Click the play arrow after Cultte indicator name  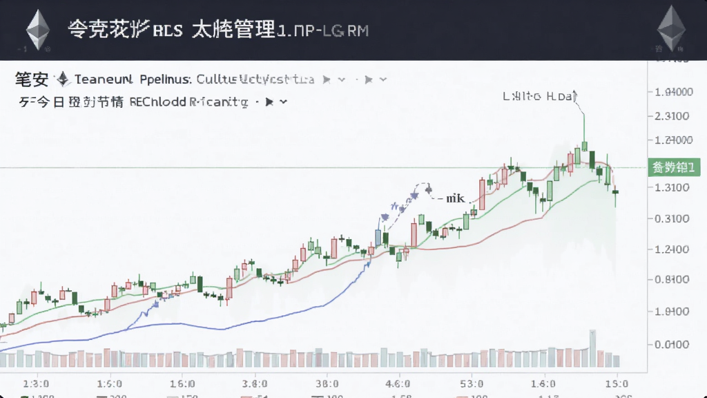pyautogui.click(x=327, y=80)
